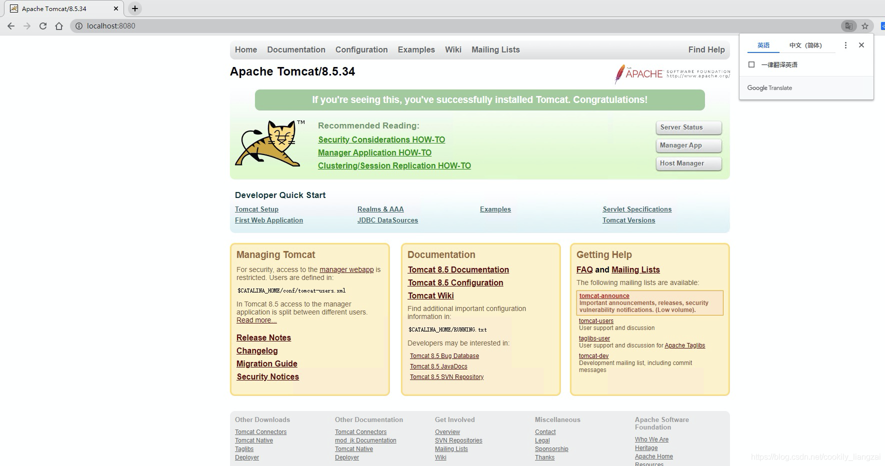Open a new browser tab
Viewport: 885px width, 466px height.
[x=134, y=8]
